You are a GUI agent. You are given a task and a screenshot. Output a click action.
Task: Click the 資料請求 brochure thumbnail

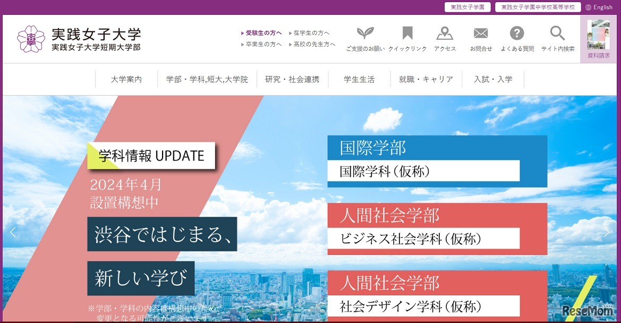click(599, 35)
